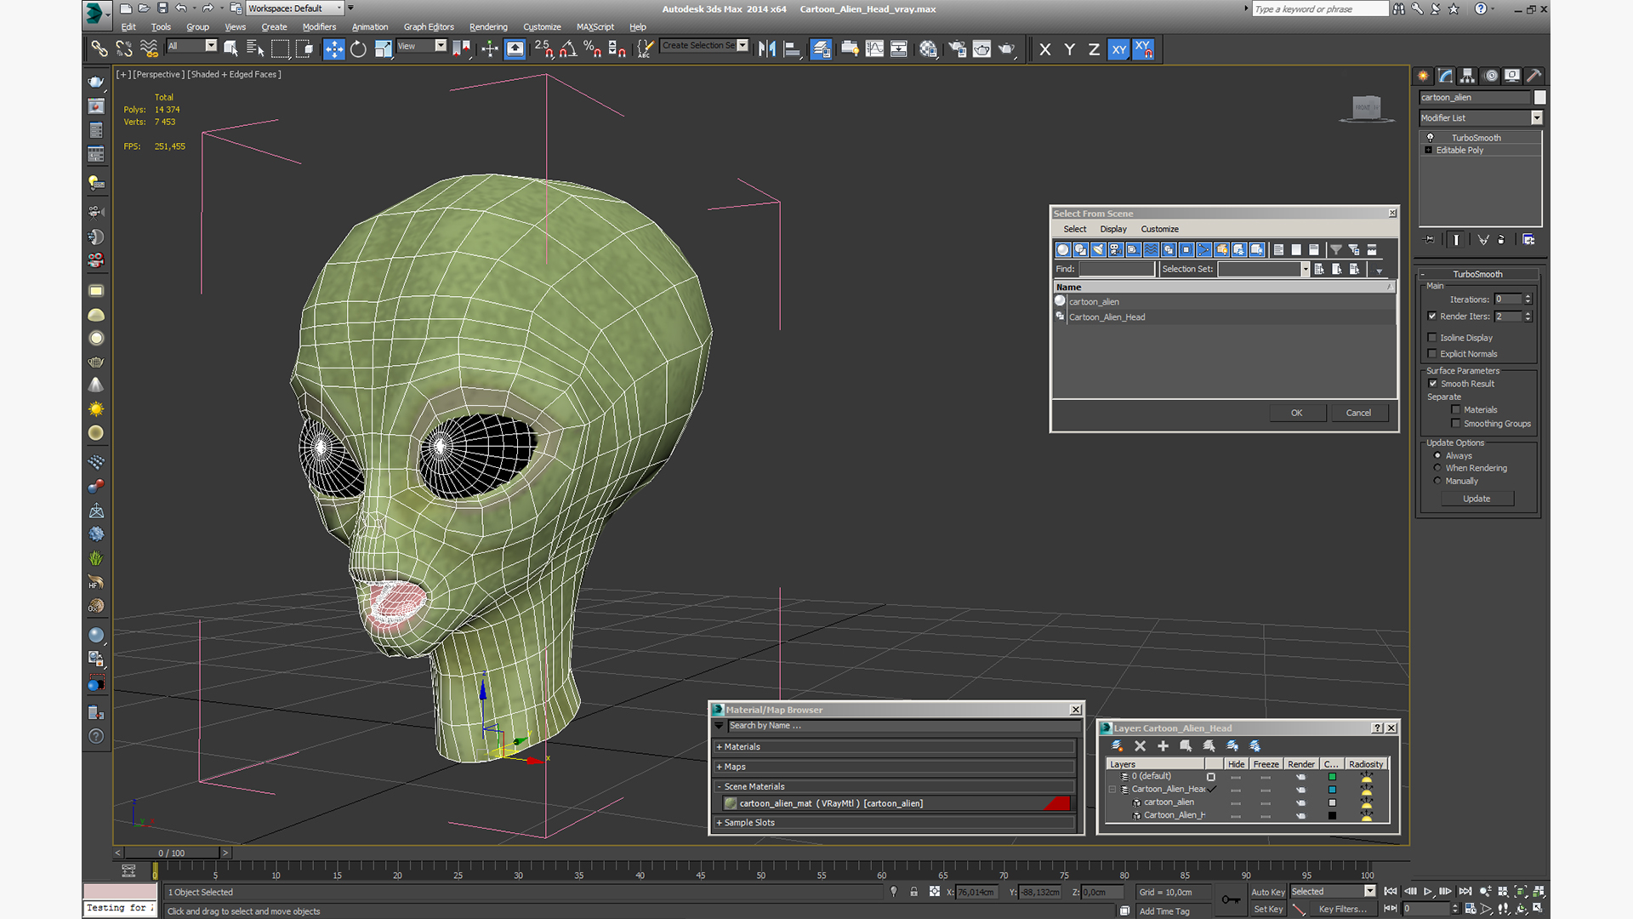1633x919 pixels.
Task: Click blue color swatch of Cartoon_Alien_Head layer
Action: coord(1332,790)
